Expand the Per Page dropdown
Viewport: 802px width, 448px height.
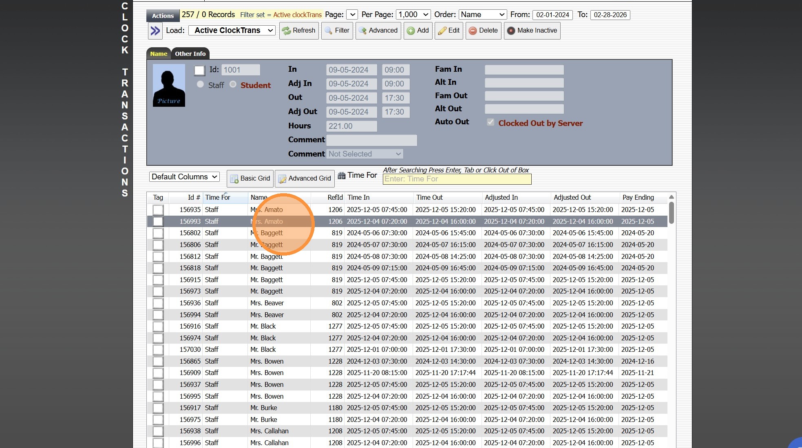tap(413, 15)
